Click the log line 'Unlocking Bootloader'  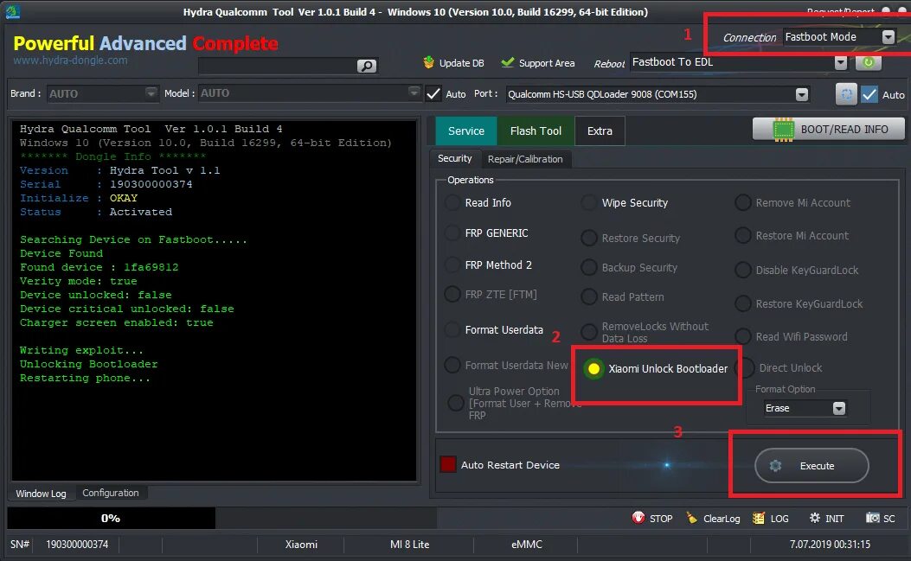coord(88,364)
